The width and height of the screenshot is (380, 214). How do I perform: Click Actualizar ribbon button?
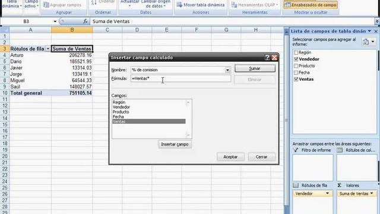[x=129, y=4]
